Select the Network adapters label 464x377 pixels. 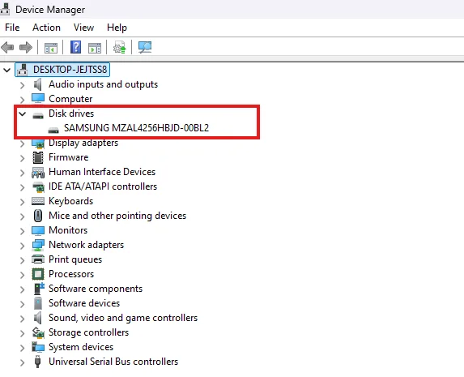[86, 245]
